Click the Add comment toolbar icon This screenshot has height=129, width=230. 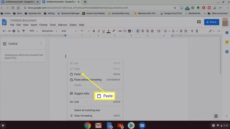pyautogui.click(x=125, y=31)
